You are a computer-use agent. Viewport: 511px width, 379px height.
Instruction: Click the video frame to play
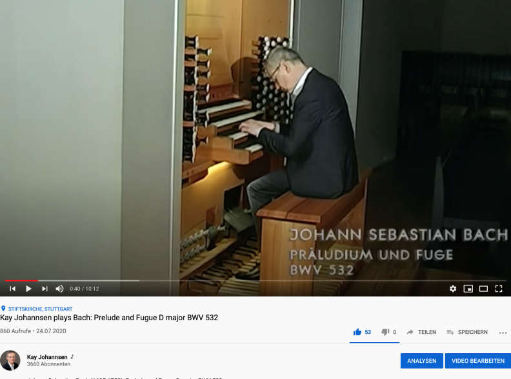[255, 139]
